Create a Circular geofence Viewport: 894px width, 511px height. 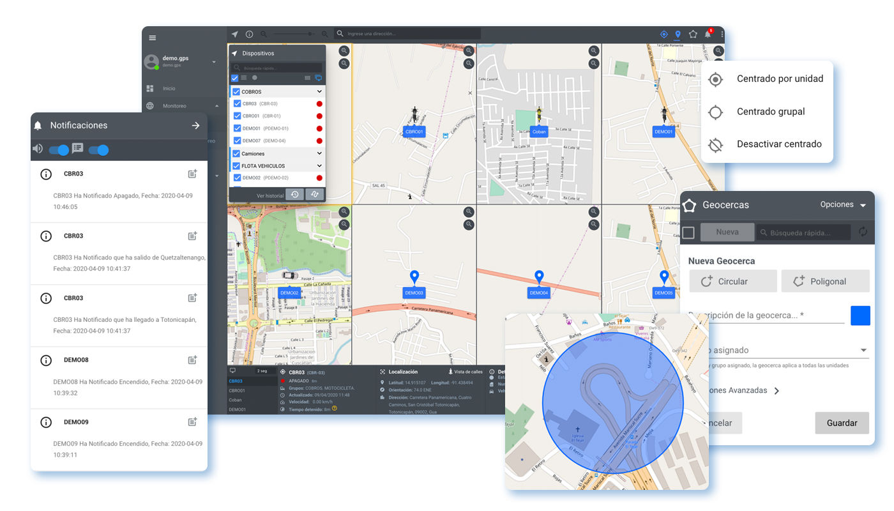[733, 281]
